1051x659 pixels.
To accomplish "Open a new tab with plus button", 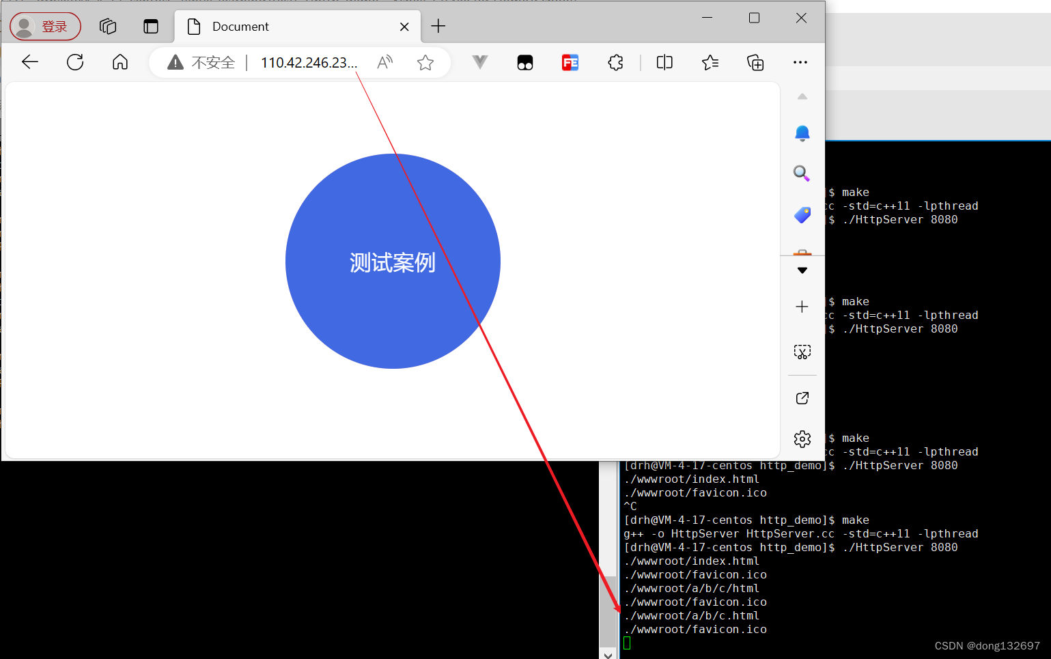I will 438,27.
